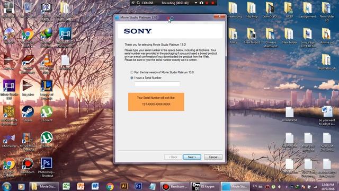The width and height of the screenshot is (339, 191).
Task: Click the EN language indicator in tray
Action: [x=255, y=186]
